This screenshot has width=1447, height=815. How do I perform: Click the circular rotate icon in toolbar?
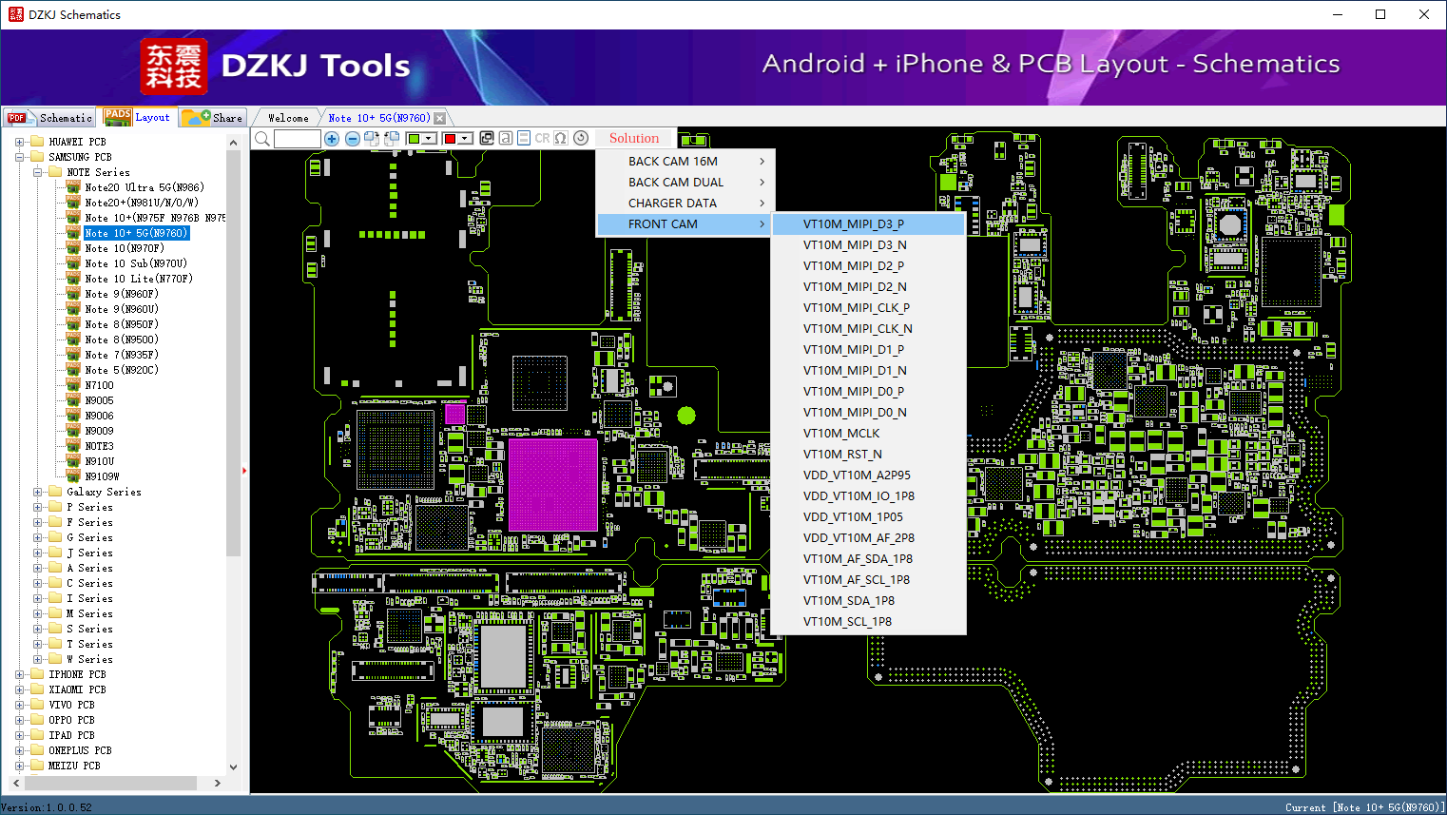pos(581,138)
